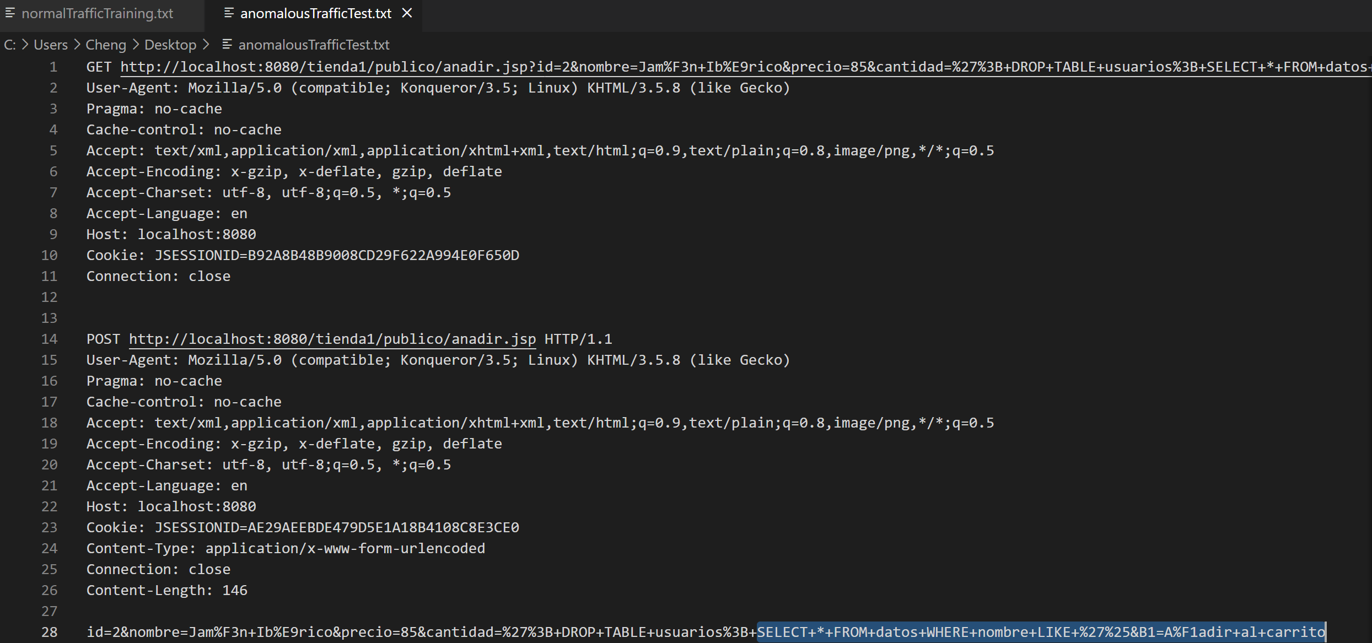This screenshot has width=1372, height=643.
Task: Expand the Desktop breadcrumb folder
Action: (x=170, y=45)
